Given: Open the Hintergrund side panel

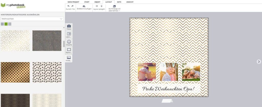Looking at the screenshot, I should [x=69, y=59].
